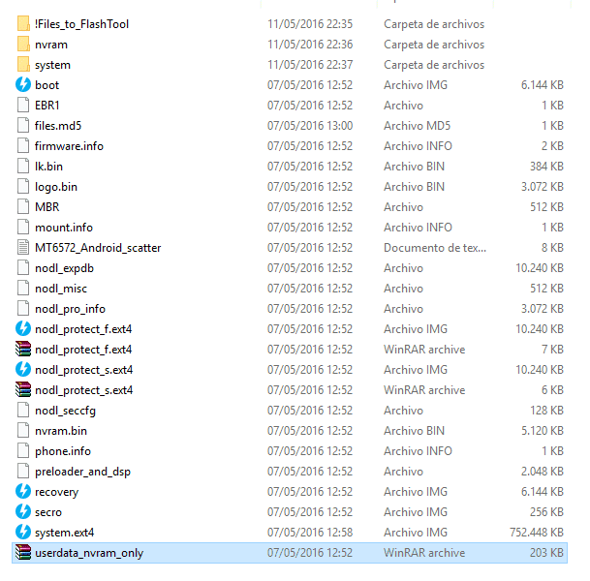
Task: Select the folder name "!Files_to_FlashTool"
Action: (81, 24)
